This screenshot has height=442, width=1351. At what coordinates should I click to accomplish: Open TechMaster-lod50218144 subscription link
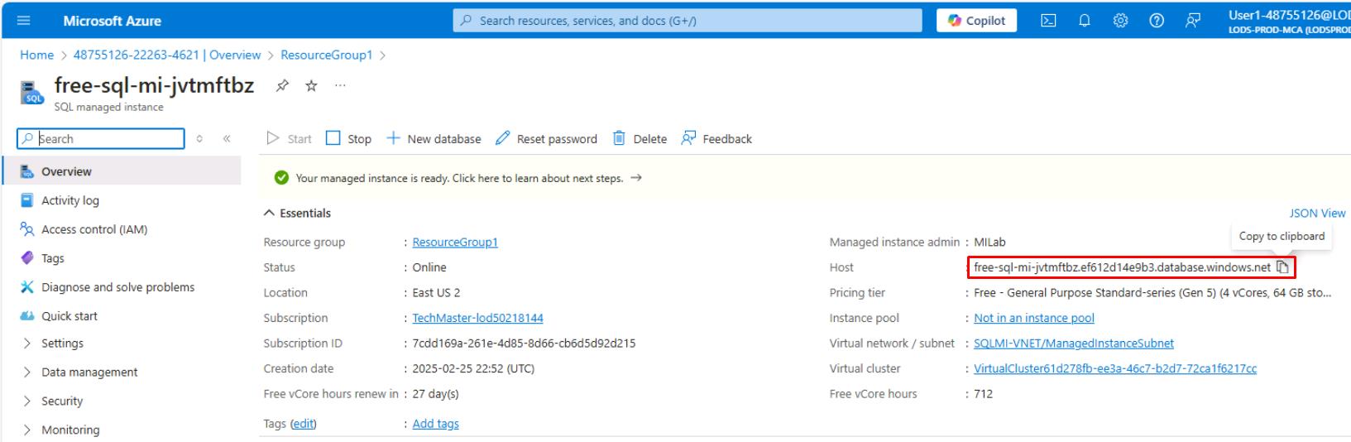(478, 318)
